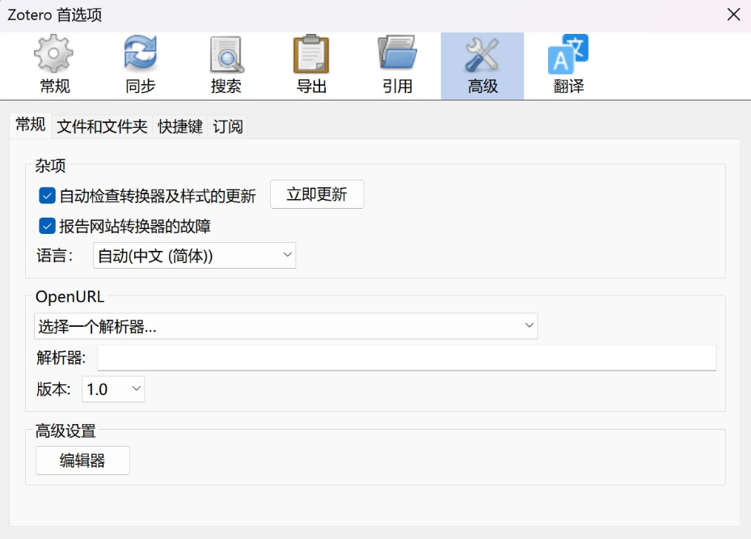This screenshot has width=751, height=539.
Task: Open the 翻译 translate pane
Action: click(x=568, y=66)
